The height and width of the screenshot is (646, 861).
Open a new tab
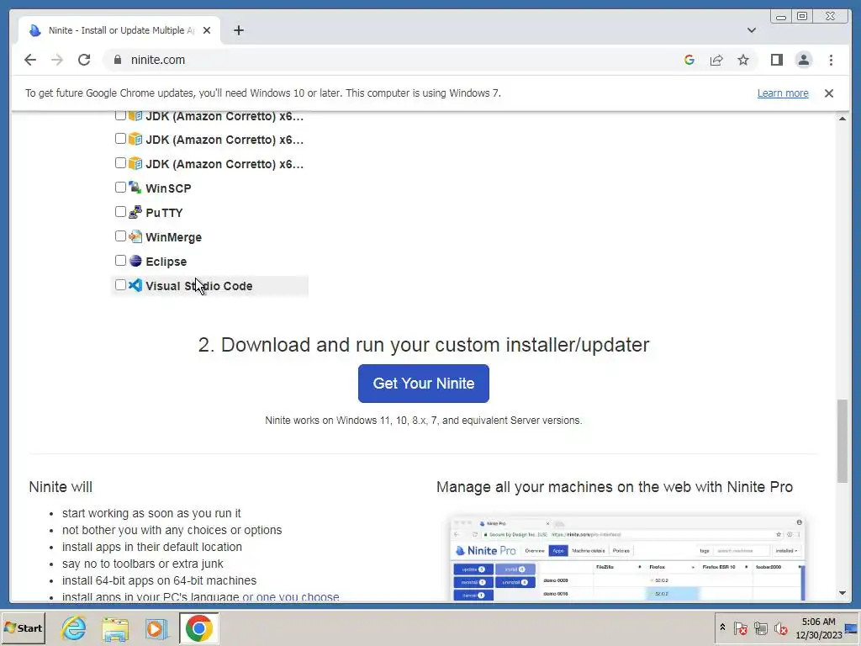coord(238,30)
